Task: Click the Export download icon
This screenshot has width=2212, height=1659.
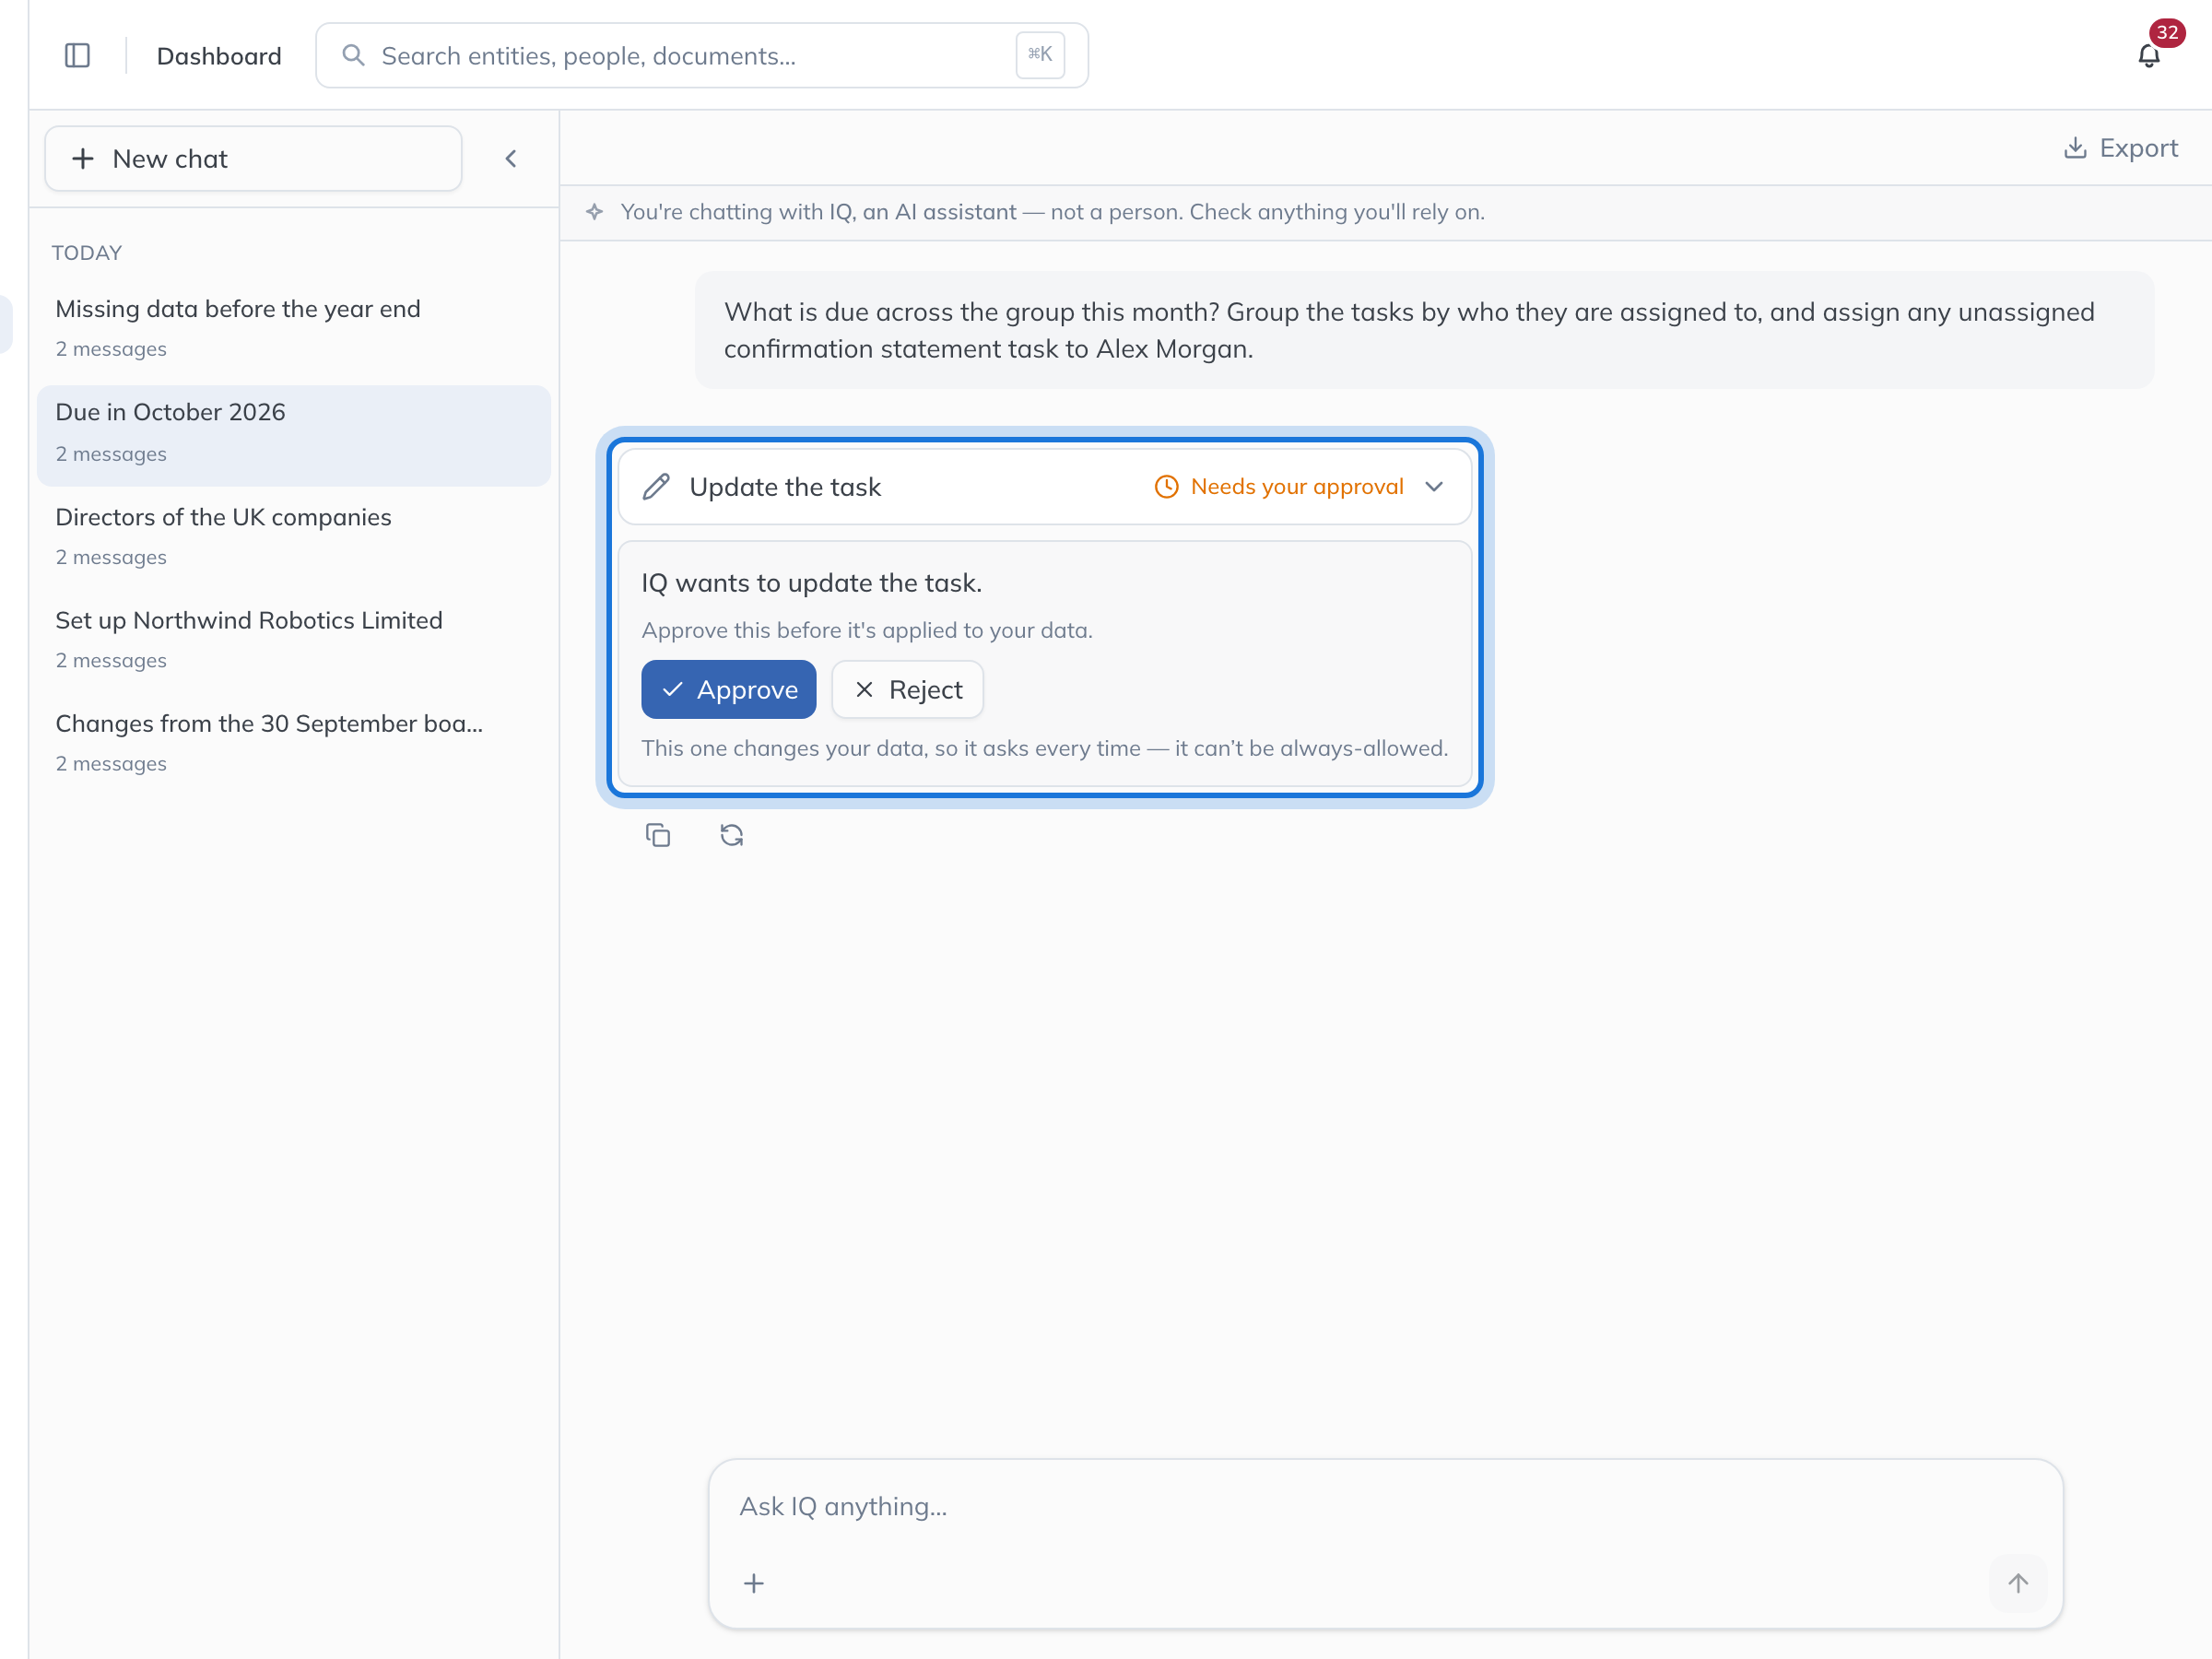Action: [x=2075, y=148]
